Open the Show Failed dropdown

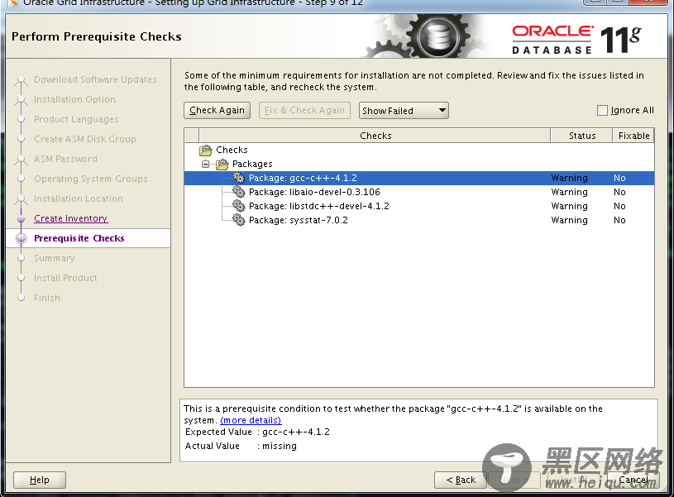pyautogui.click(x=404, y=111)
